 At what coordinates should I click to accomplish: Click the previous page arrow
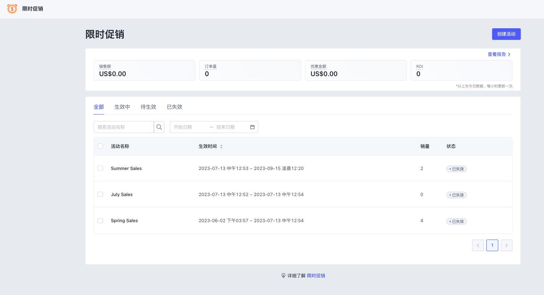[478, 245]
